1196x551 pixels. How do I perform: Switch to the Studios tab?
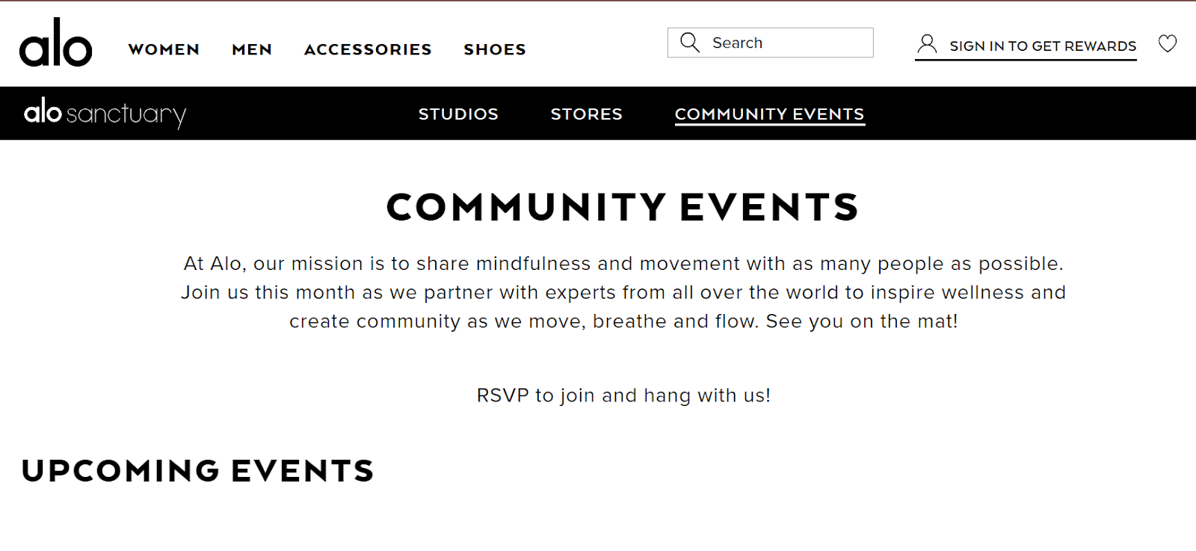coord(458,114)
